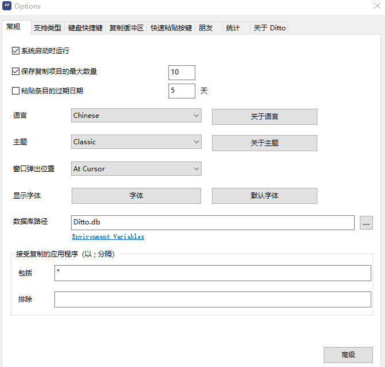Click the 排除 applications input field
This screenshot has width=385, height=367.
pos(213,299)
